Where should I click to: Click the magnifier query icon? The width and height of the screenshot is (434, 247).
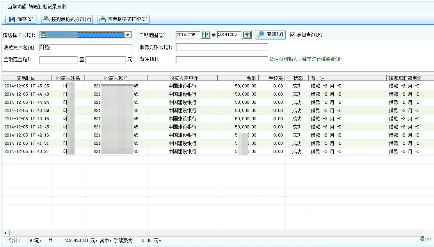tap(261, 35)
